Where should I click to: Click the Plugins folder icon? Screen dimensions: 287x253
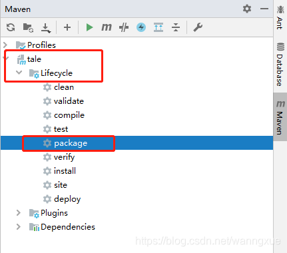tap(34, 213)
